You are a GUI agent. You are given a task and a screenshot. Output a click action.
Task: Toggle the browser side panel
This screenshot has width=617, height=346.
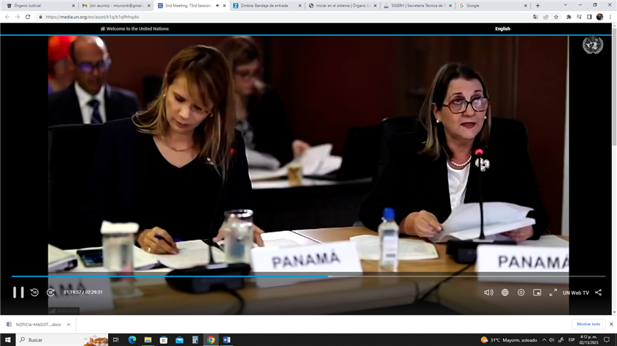pyautogui.click(x=589, y=17)
